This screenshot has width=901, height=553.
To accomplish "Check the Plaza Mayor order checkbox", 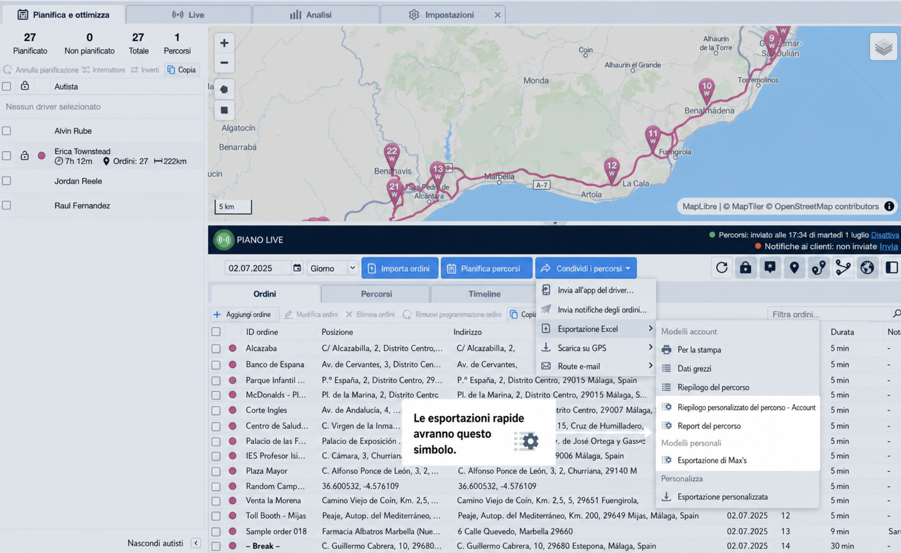I will 216,471.
